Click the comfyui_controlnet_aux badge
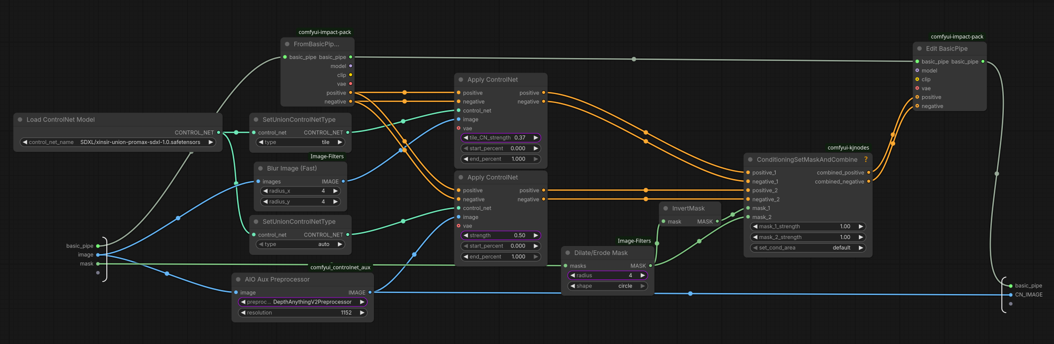 pyautogui.click(x=340, y=267)
